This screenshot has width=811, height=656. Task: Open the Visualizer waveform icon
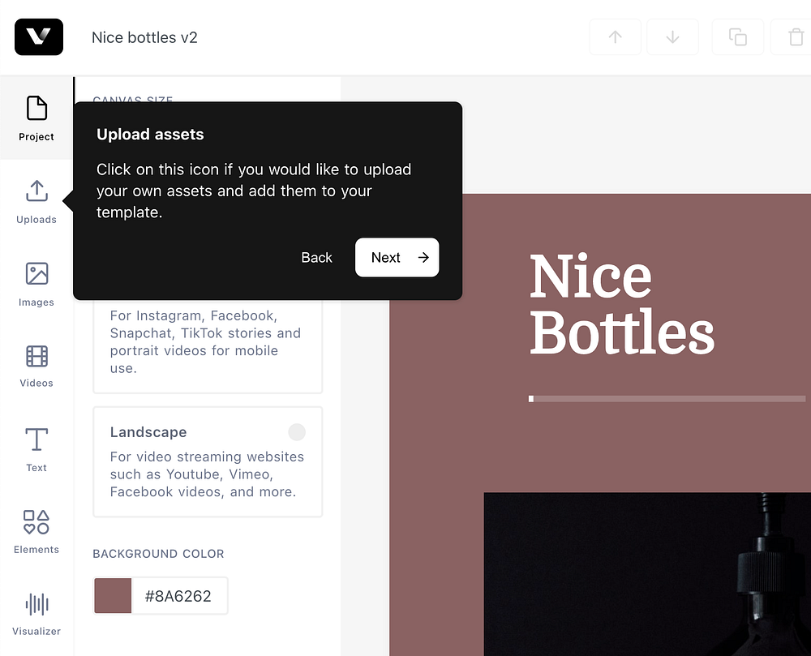click(x=36, y=604)
